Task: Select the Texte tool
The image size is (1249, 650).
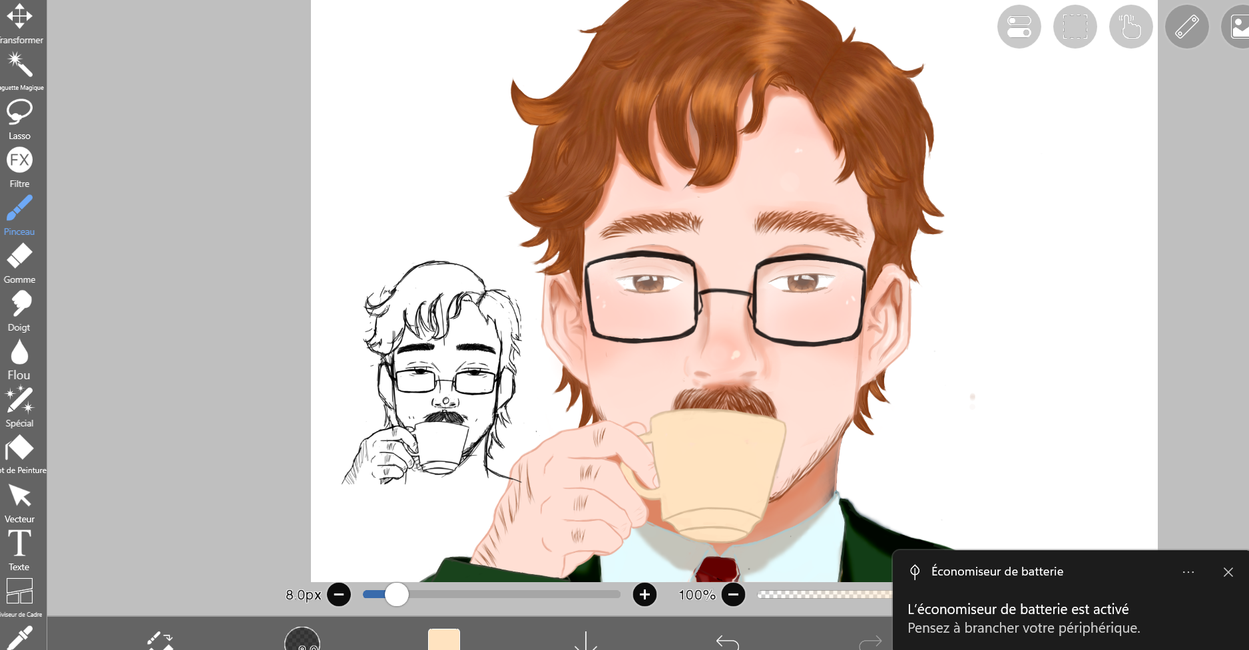Action: [19, 551]
